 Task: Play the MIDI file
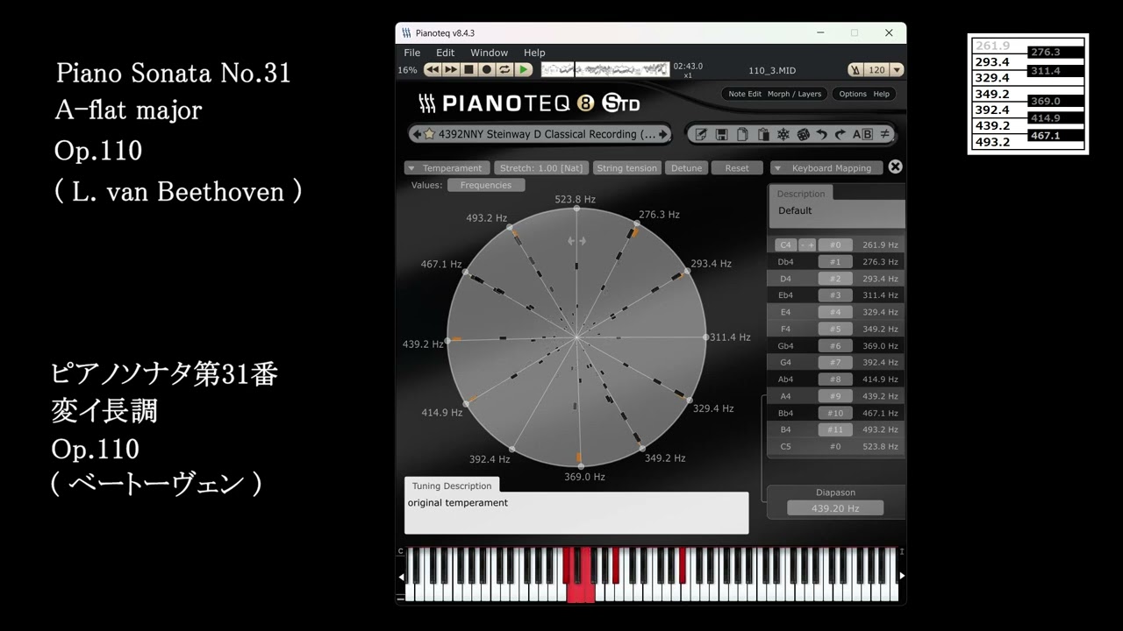(x=524, y=69)
